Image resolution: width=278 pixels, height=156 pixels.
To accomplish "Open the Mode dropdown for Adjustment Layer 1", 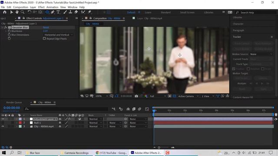I will (96, 119).
